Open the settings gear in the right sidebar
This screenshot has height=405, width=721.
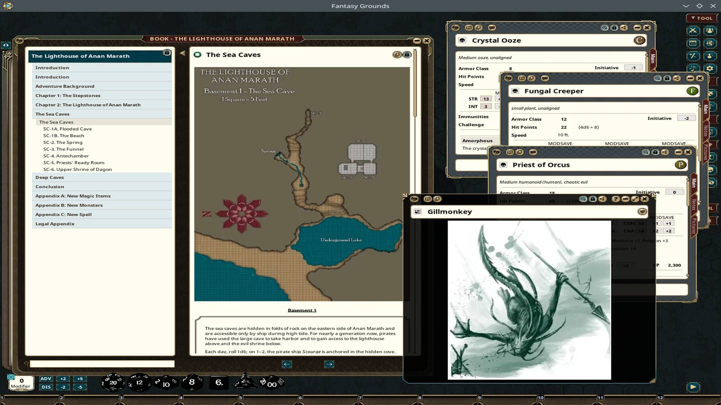709,68
